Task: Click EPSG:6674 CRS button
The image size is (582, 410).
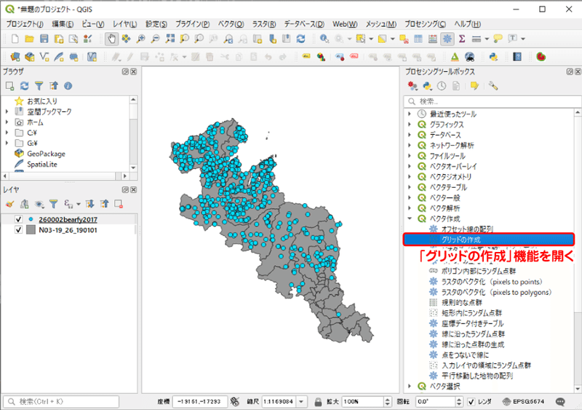Action: [x=524, y=401]
